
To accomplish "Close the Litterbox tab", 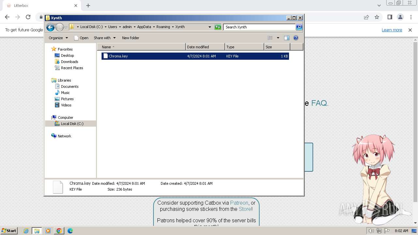I will pyautogui.click(x=76, y=6).
